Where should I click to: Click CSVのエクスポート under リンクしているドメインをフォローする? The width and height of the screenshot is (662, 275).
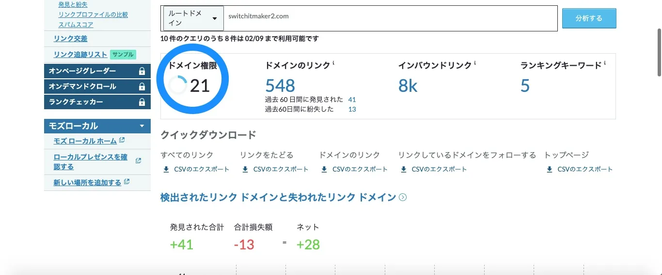pos(440,169)
